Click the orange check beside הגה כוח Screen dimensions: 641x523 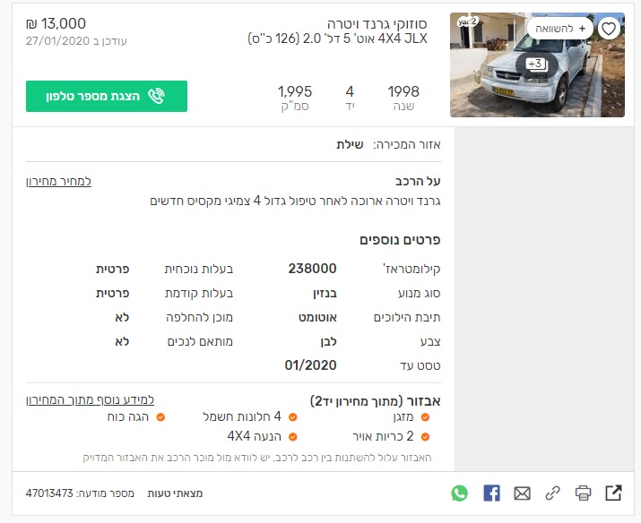click(160, 417)
